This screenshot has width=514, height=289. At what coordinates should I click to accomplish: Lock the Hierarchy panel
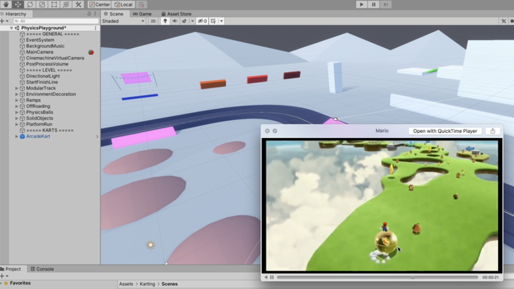click(89, 13)
